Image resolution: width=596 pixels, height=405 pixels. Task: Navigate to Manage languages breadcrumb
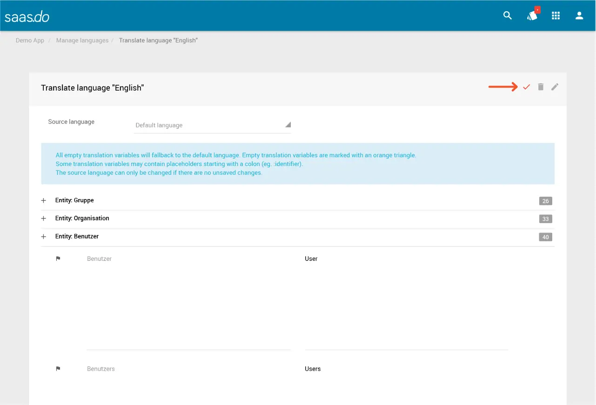(x=82, y=40)
